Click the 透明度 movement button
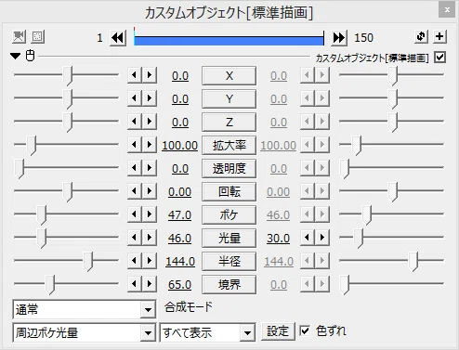This screenshot has height=350, width=459. pyautogui.click(x=229, y=168)
